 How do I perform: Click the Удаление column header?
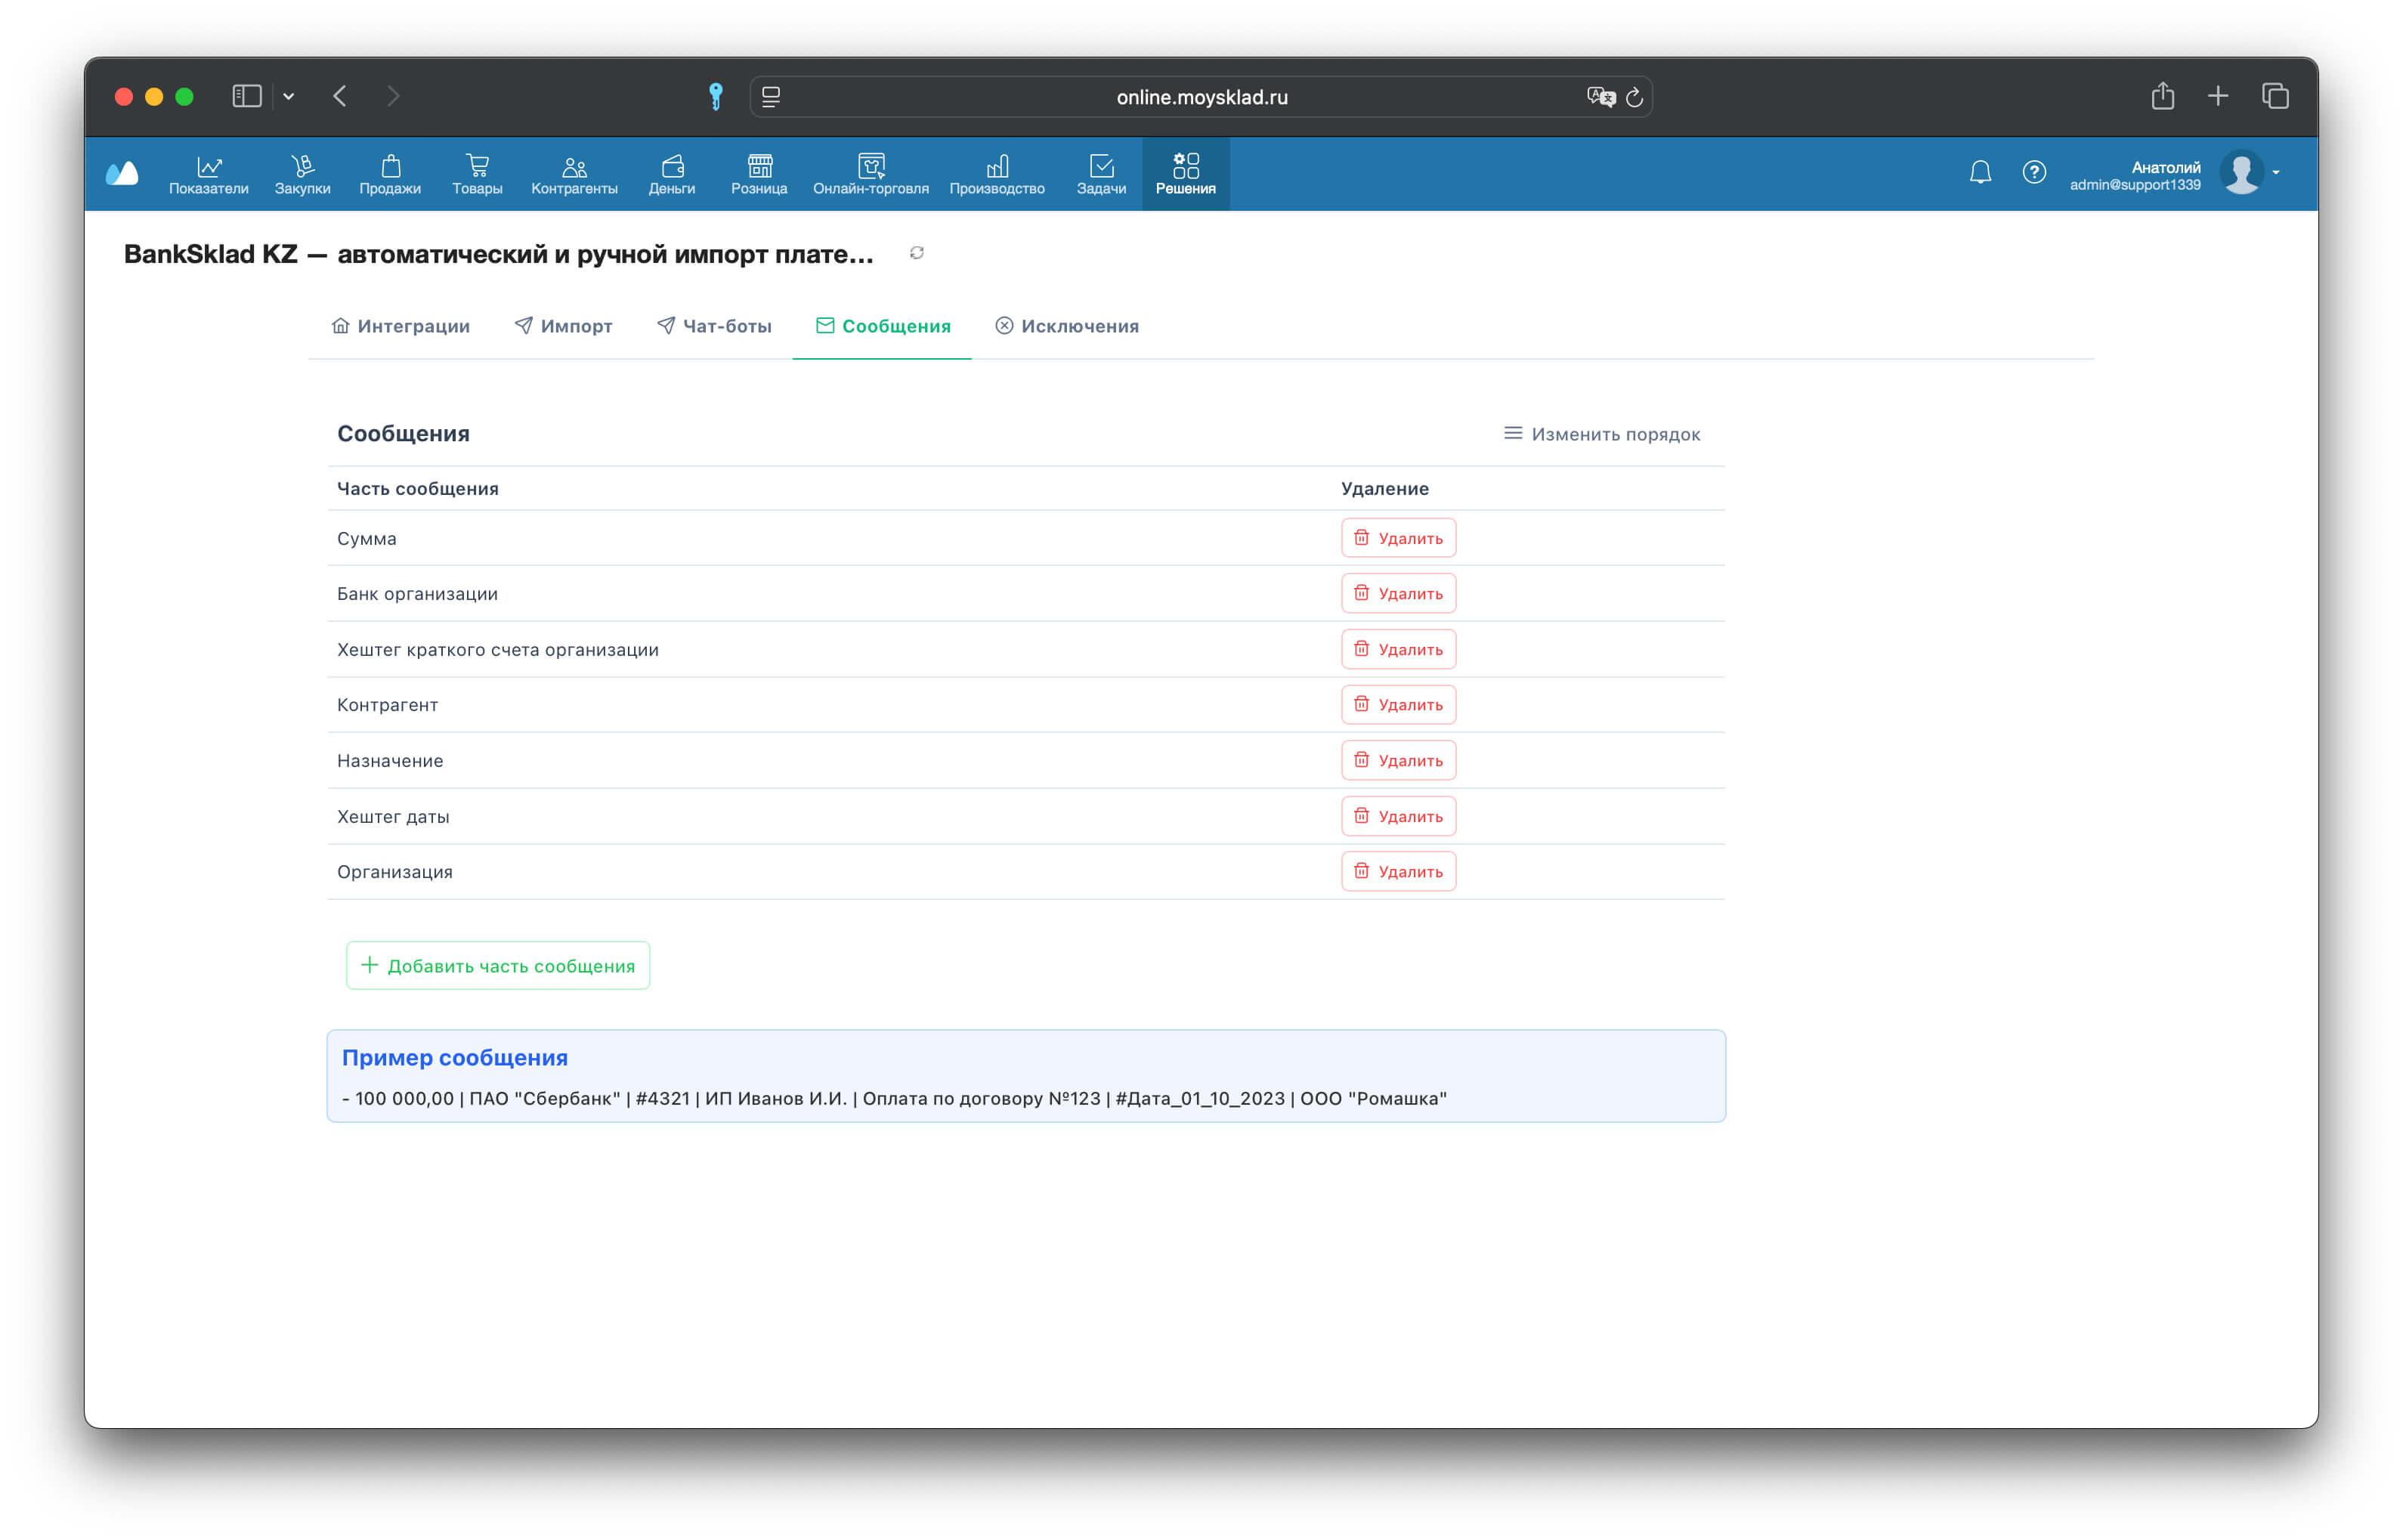coord(1384,489)
